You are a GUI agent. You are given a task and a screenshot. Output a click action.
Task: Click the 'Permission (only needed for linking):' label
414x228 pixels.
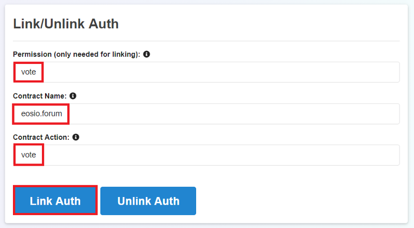coord(77,54)
